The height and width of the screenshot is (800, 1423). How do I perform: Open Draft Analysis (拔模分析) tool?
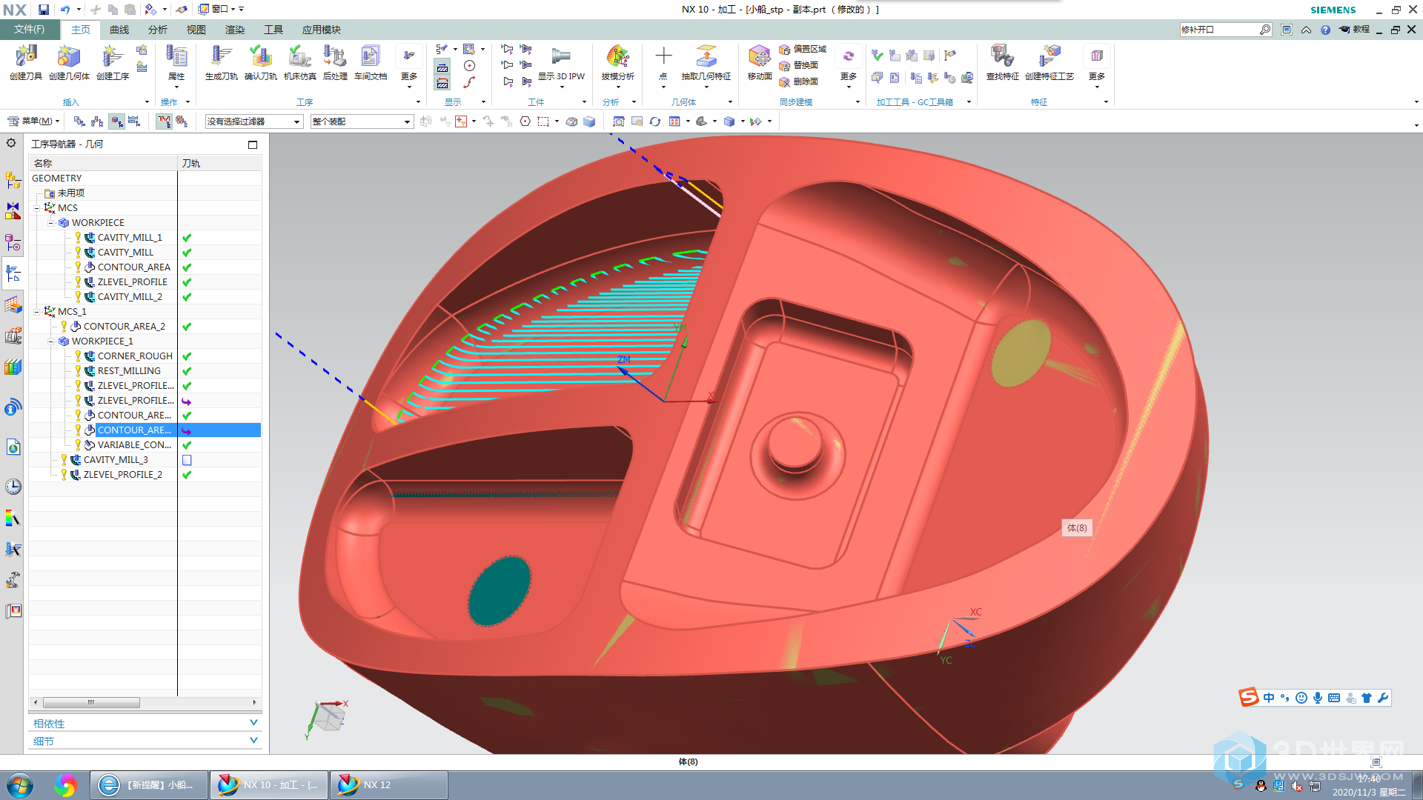coord(617,62)
